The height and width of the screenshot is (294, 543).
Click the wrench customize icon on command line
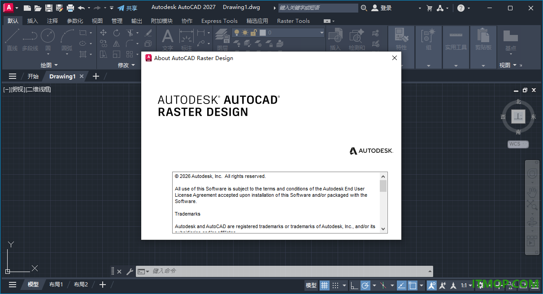click(130, 271)
